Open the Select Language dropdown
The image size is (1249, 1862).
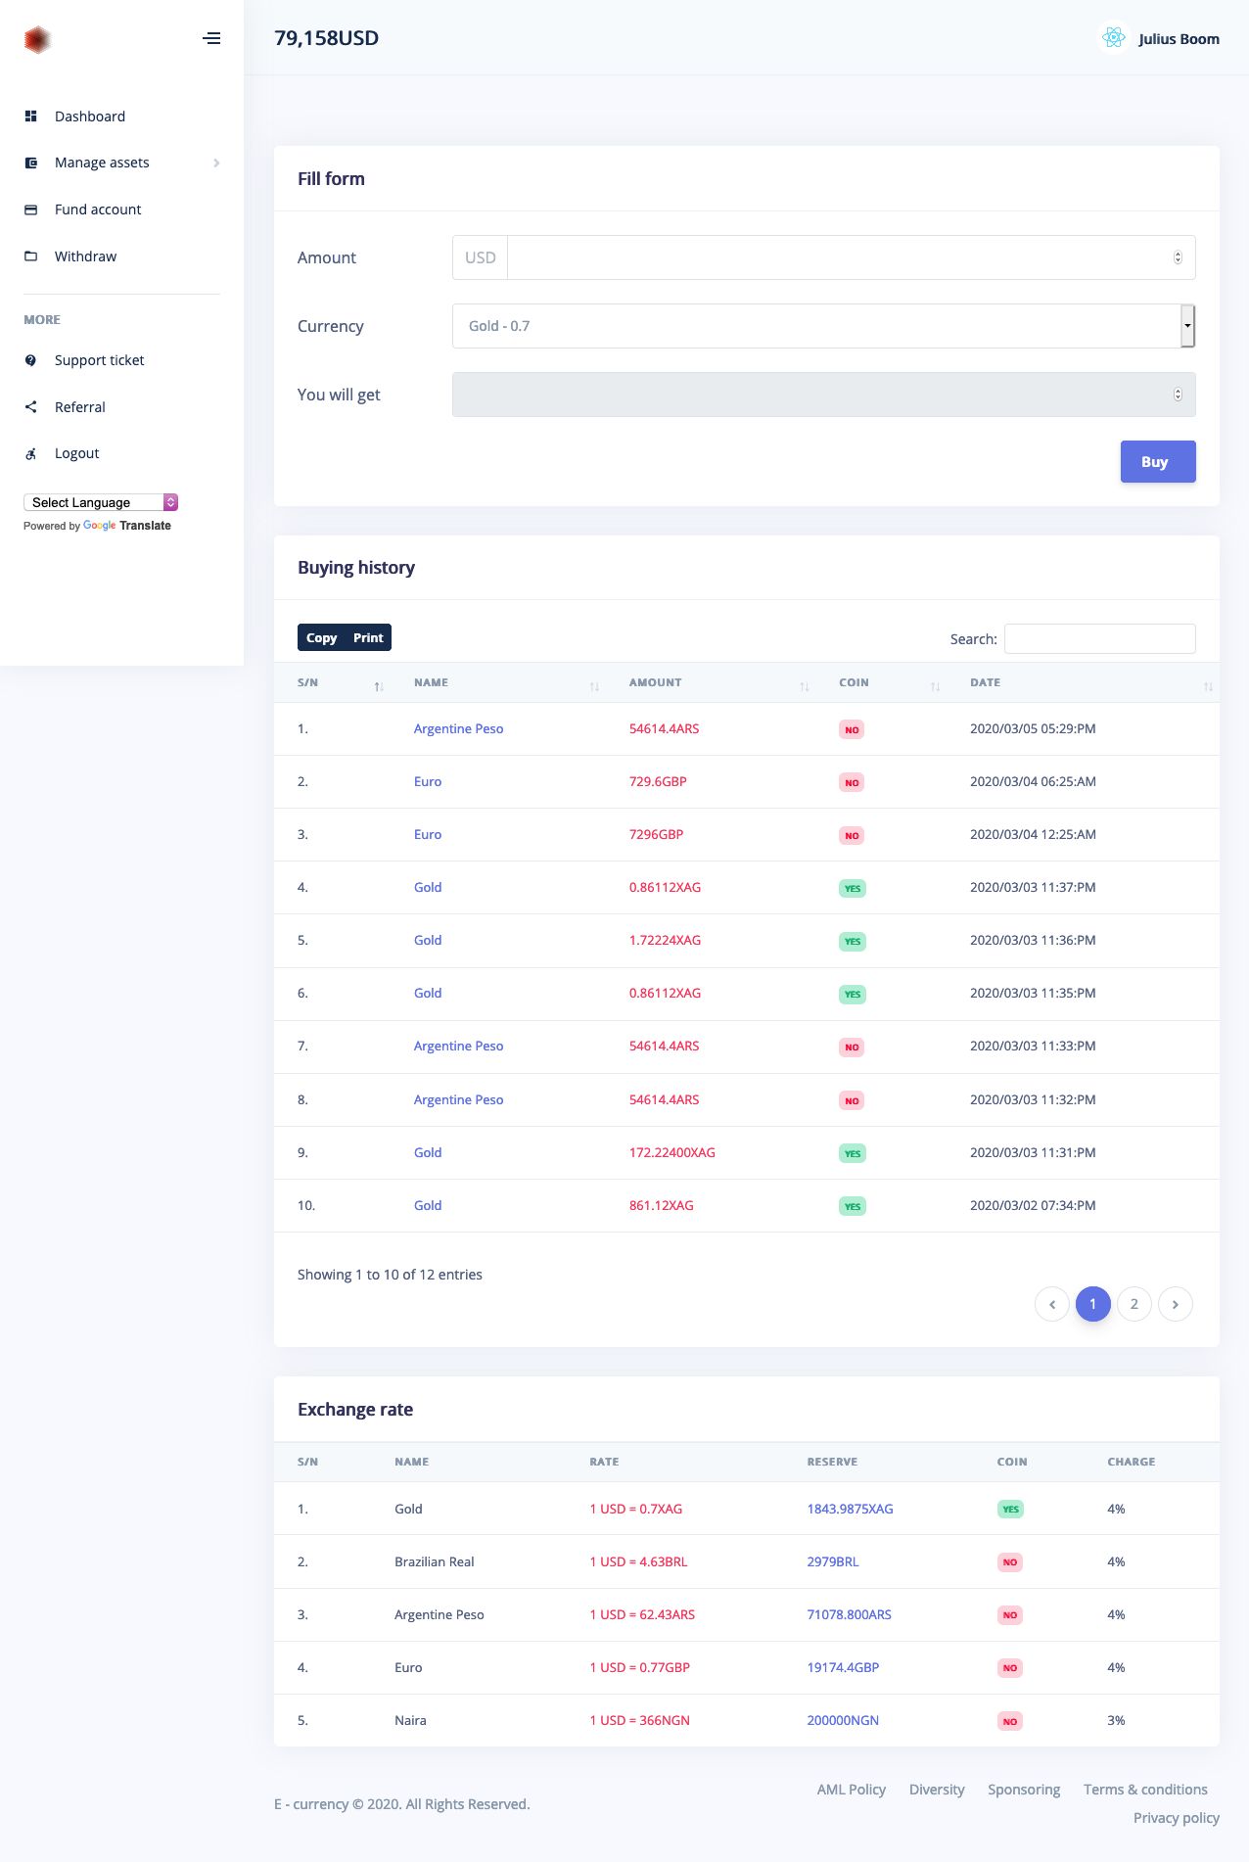click(x=101, y=502)
